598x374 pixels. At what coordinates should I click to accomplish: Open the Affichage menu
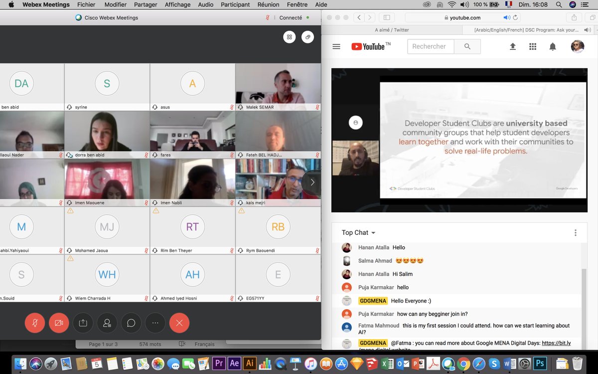click(177, 4)
